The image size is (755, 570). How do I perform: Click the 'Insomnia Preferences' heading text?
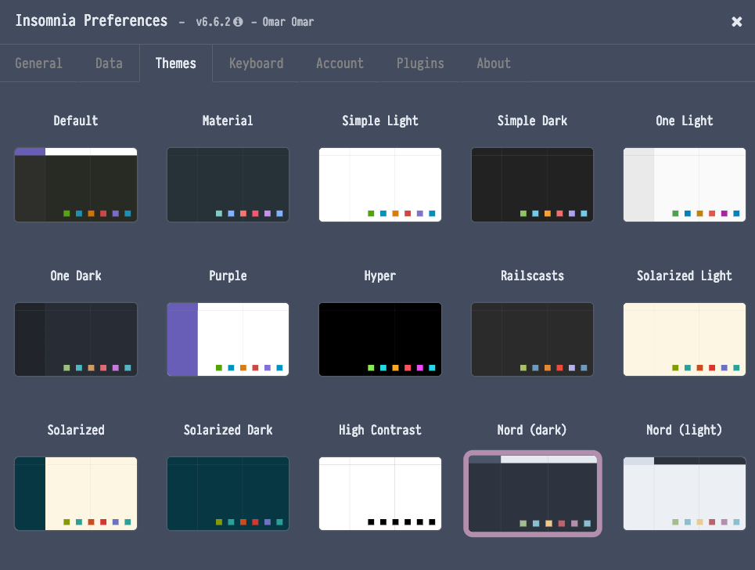(92, 20)
